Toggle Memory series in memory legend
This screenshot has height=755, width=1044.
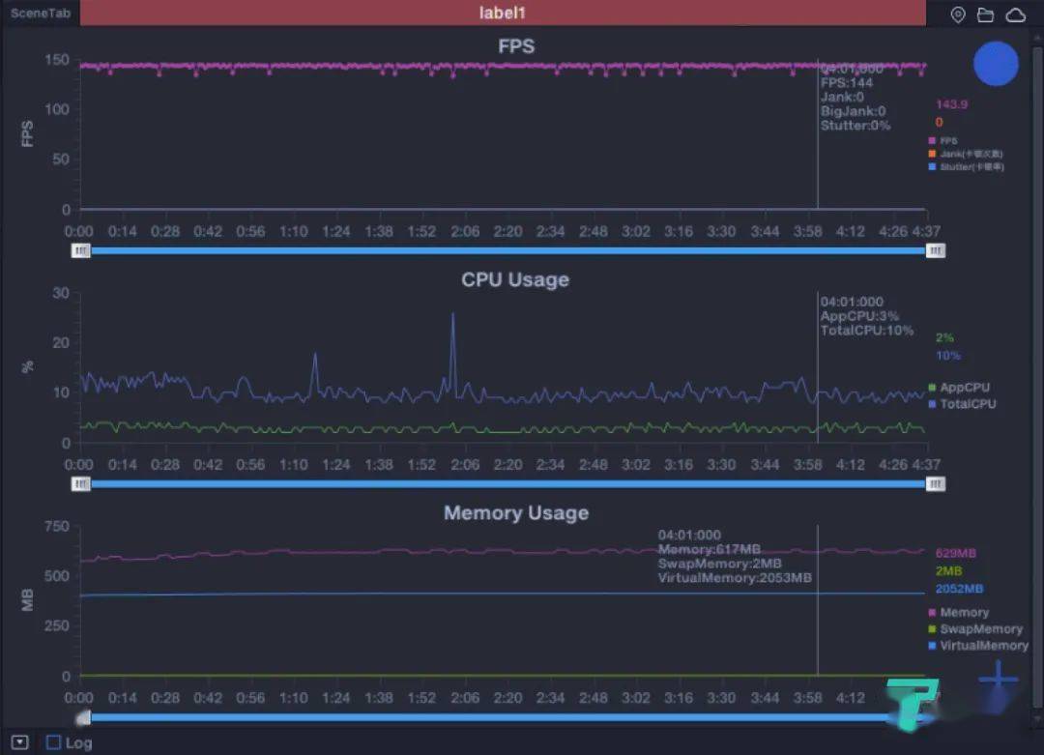(x=958, y=612)
